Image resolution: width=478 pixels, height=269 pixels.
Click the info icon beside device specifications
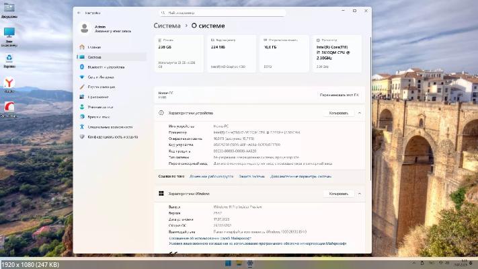pos(161,113)
